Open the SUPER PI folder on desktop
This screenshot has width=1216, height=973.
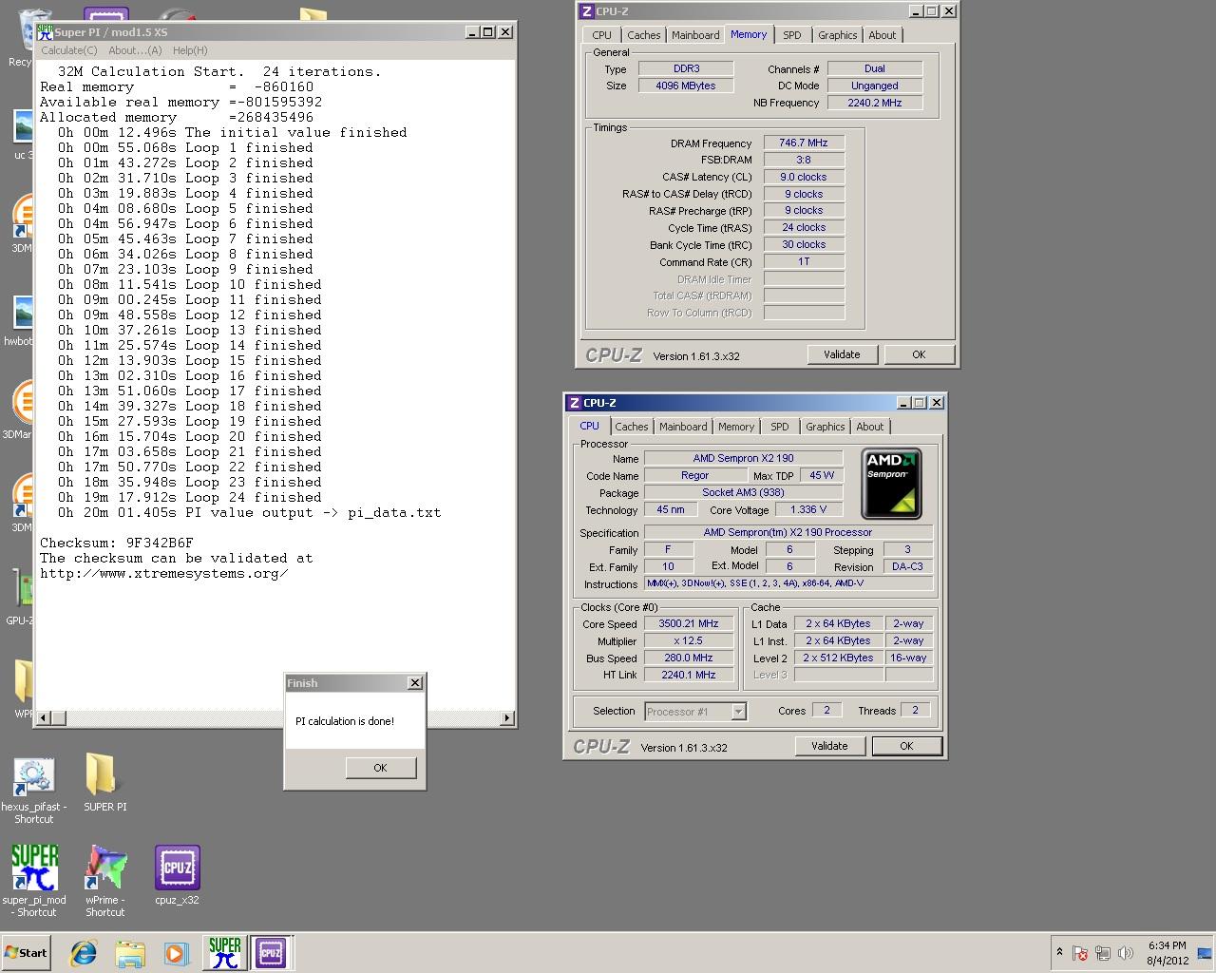(104, 783)
